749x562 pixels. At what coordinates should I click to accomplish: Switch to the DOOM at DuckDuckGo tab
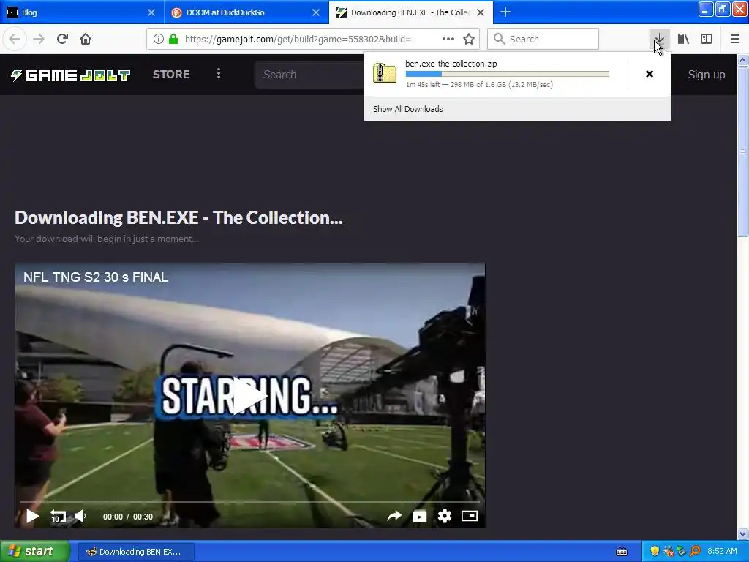pos(246,12)
